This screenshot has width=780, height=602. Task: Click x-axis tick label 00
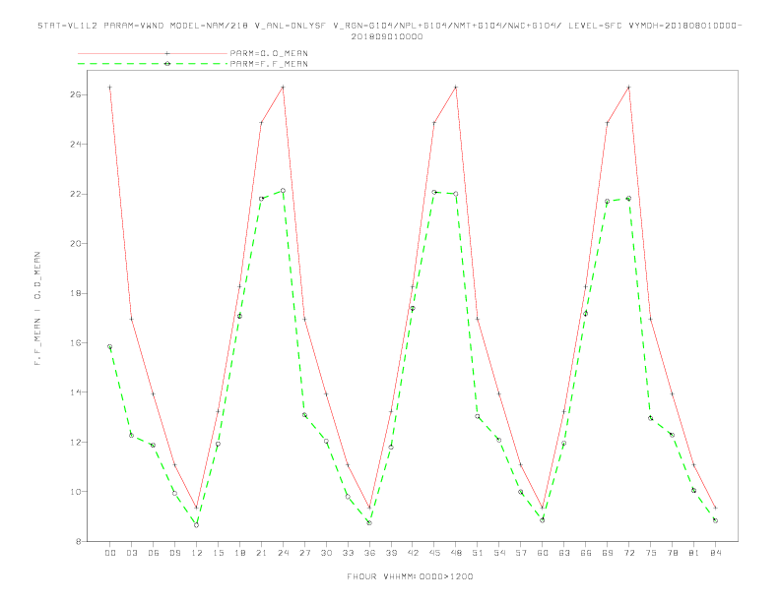[110, 553]
